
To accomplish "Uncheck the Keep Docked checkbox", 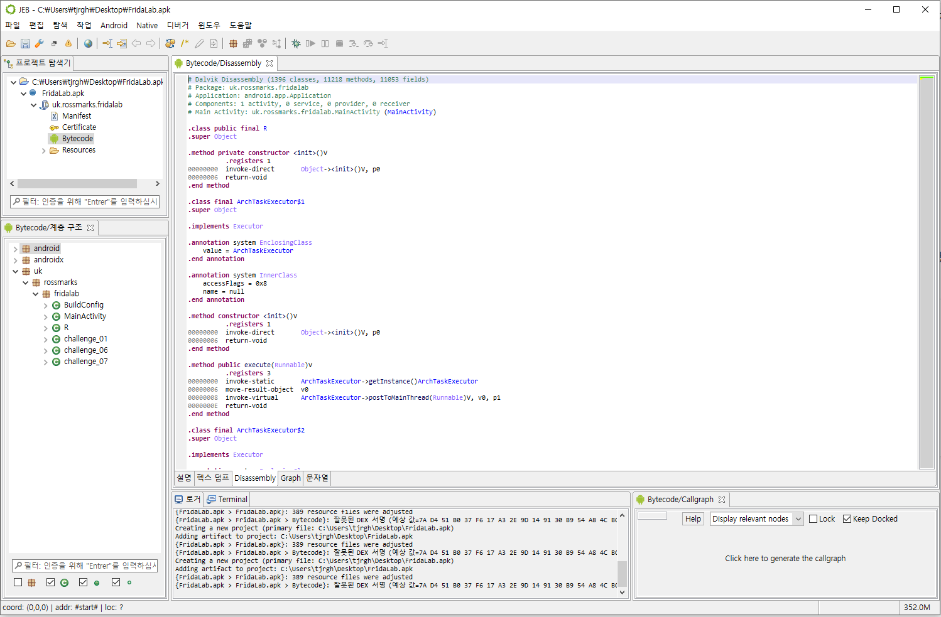I will (x=847, y=519).
